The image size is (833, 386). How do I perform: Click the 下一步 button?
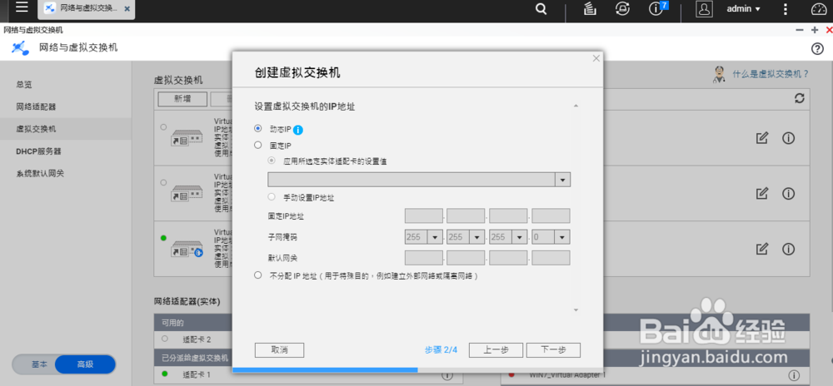[x=553, y=350]
